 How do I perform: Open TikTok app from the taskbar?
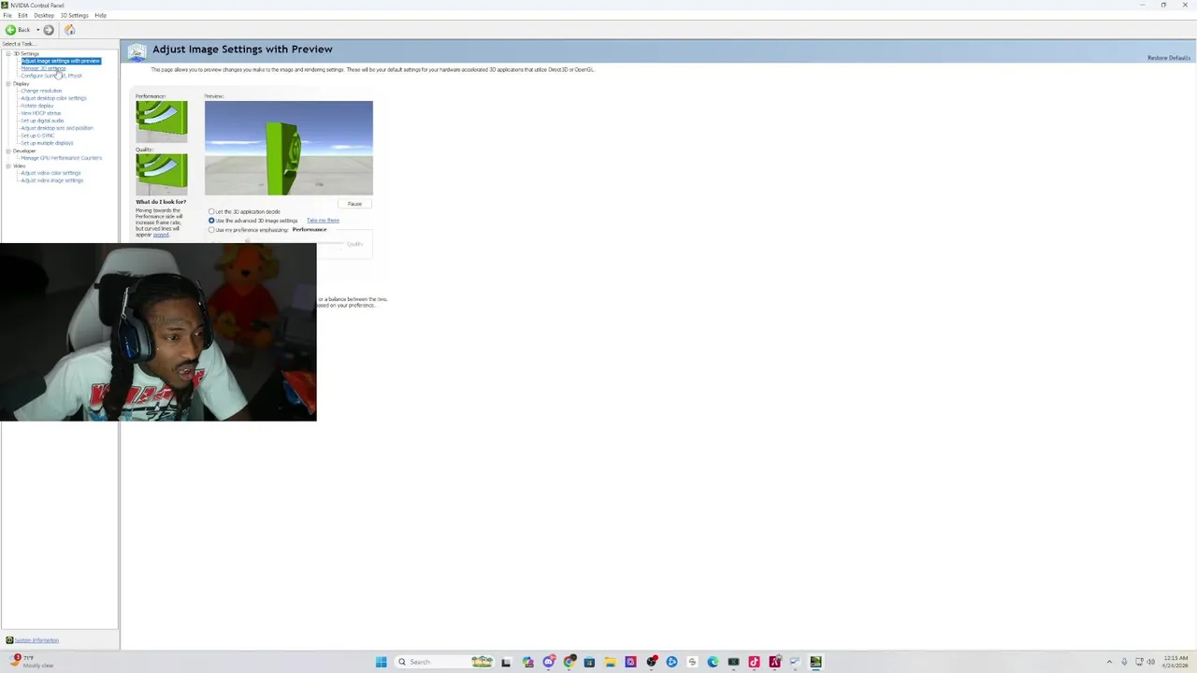click(754, 662)
